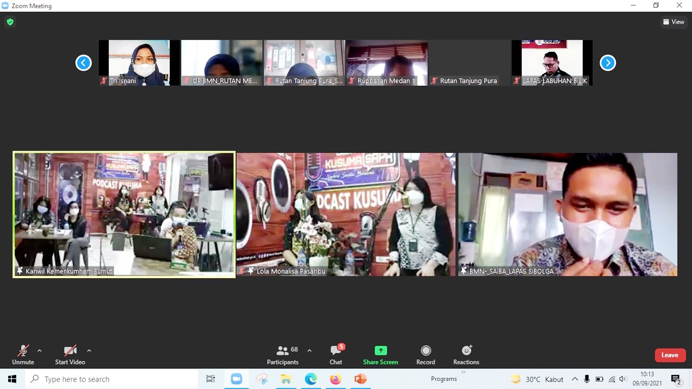The image size is (692, 389).
Task: Open the Reactions panel
Action: click(x=466, y=354)
